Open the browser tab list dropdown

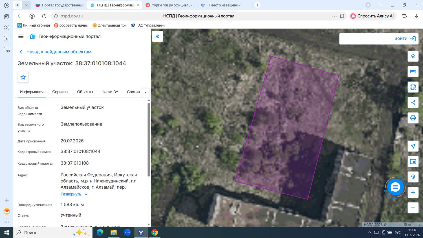coord(27,5)
